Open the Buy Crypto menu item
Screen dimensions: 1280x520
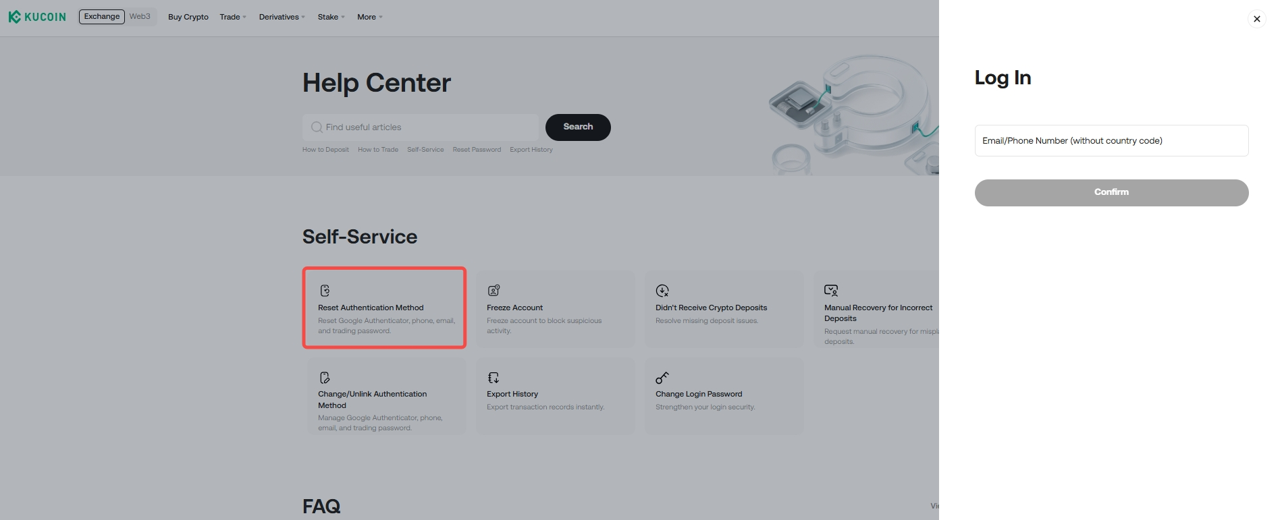point(188,17)
